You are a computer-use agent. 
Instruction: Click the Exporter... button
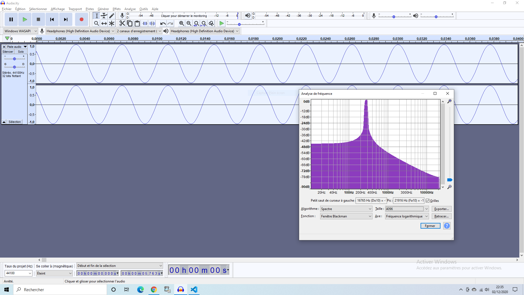[441, 209]
